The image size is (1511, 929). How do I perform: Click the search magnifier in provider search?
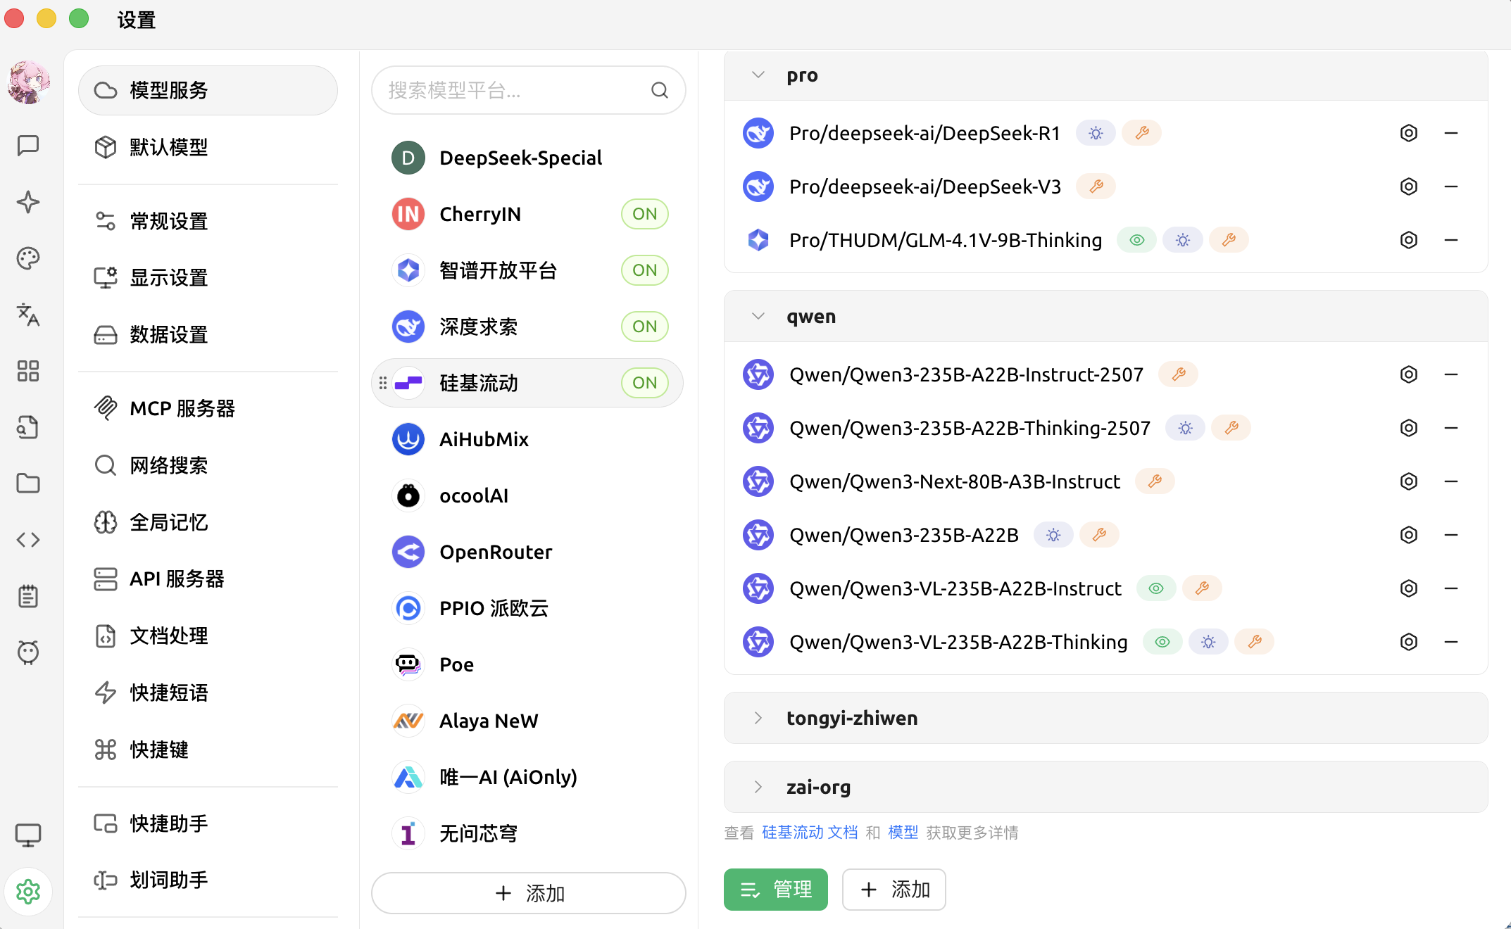(x=659, y=90)
